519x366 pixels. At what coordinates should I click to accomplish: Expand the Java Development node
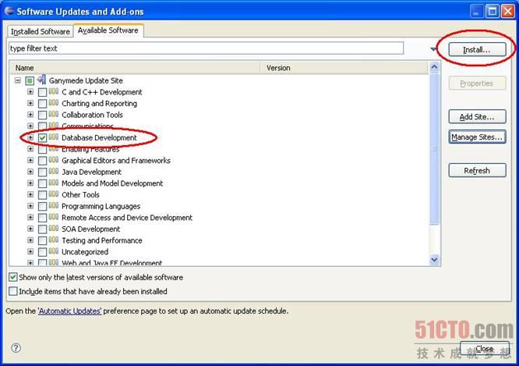(x=30, y=172)
